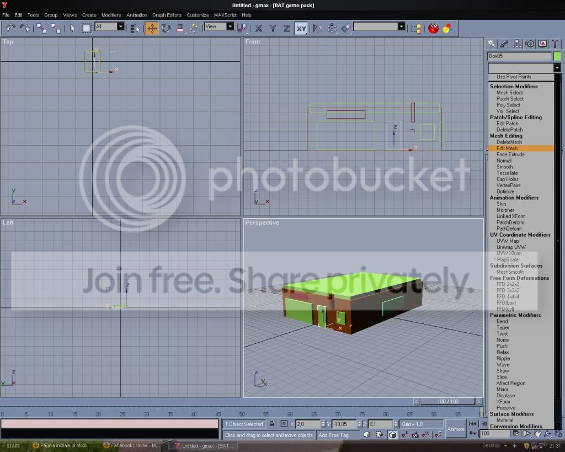The height and width of the screenshot is (452, 565).
Task: Click the Y coordinate spinner arrows
Action: click(359, 424)
